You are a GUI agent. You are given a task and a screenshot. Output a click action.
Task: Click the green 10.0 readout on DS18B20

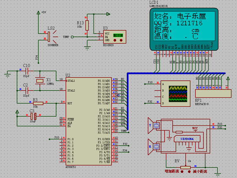click(x=118, y=36)
